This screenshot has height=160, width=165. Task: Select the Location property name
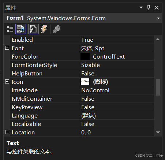[x=23, y=133]
